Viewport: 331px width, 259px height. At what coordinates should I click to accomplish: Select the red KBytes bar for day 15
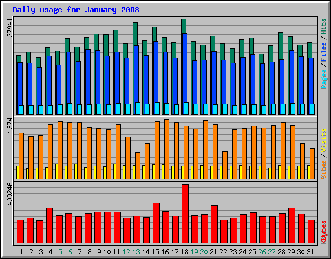click(x=156, y=223)
